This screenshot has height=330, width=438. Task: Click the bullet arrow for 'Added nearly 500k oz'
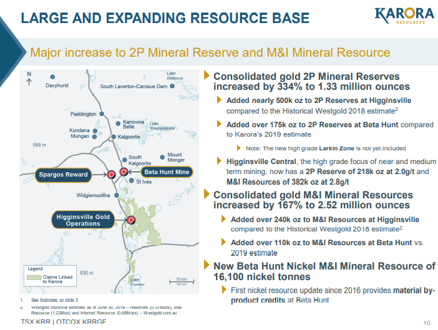click(219, 100)
